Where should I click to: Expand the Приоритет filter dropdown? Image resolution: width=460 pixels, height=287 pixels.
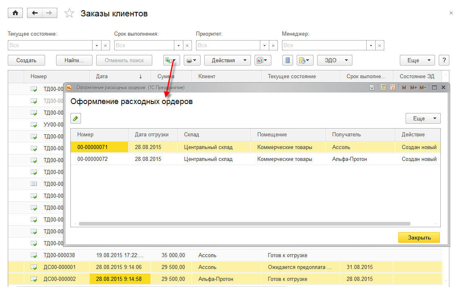coord(265,45)
